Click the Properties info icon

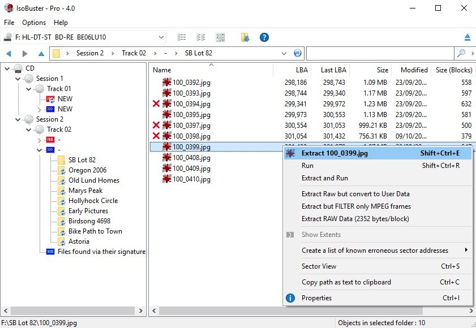(x=290, y=298)
